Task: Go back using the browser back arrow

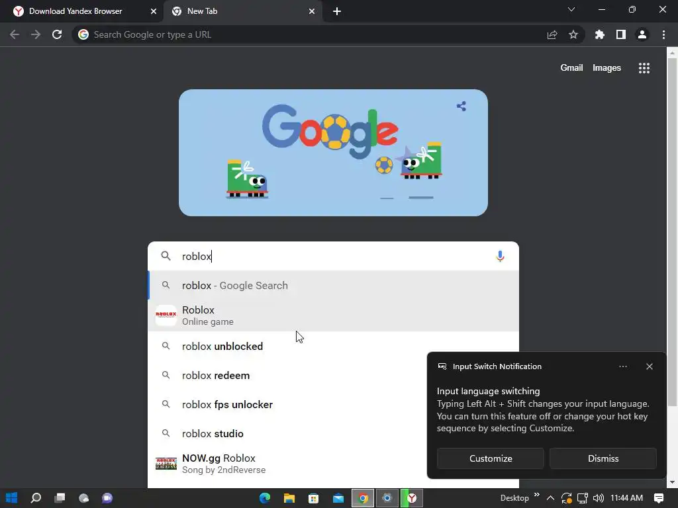Action: coord(15,34)
